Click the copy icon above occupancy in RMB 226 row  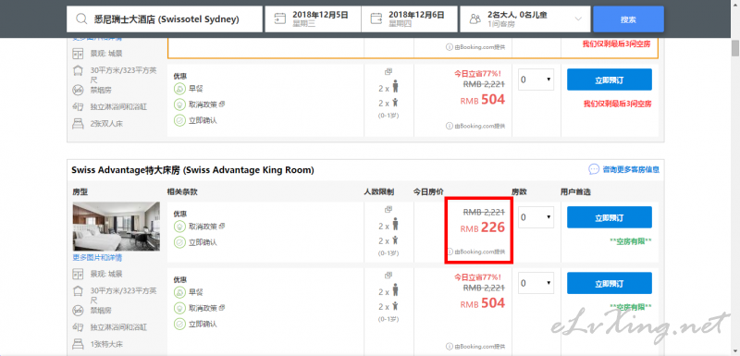(388, 209)
